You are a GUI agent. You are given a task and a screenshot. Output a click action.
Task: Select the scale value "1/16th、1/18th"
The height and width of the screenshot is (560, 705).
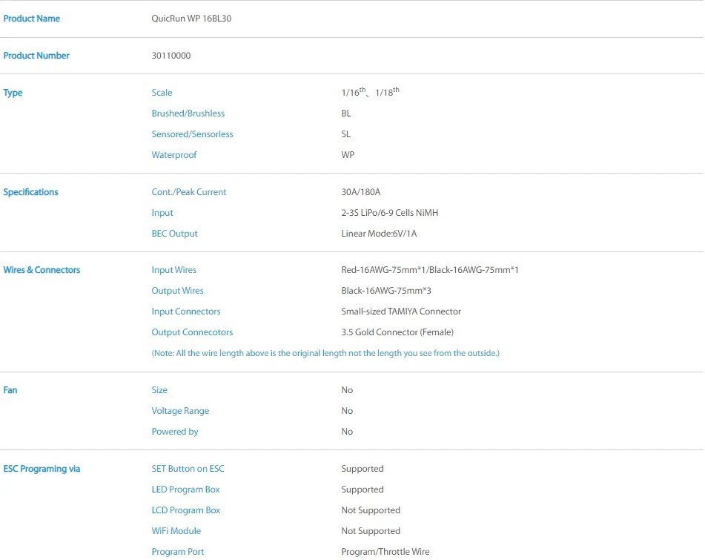coord(371,92)
